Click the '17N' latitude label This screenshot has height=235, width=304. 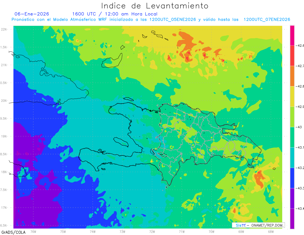click(4, 208)
